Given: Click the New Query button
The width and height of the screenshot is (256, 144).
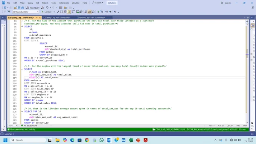Looking at the screenshot, I should point(33,8).
